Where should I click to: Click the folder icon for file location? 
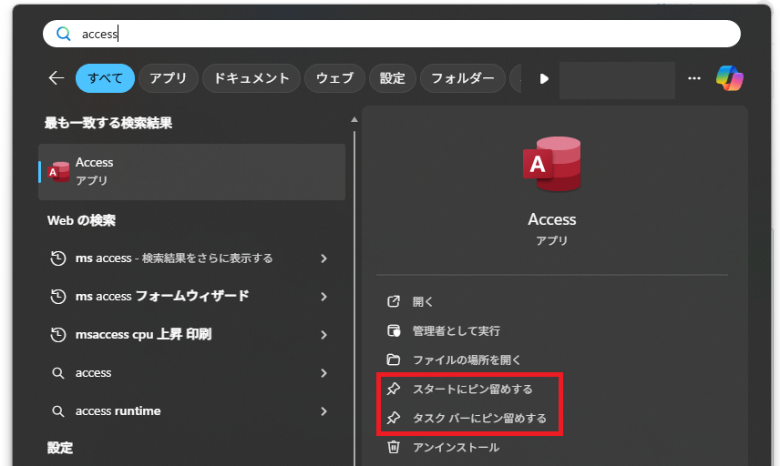[394, 360]
